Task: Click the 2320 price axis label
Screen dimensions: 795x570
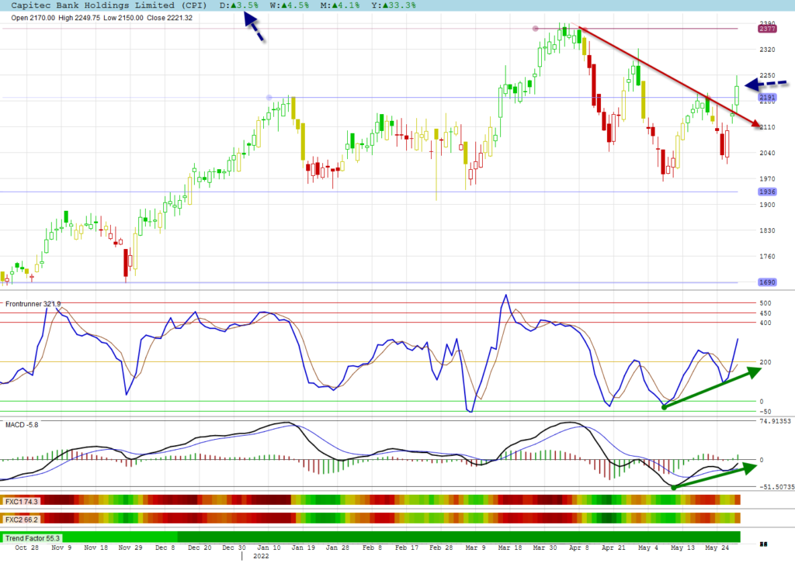Action: pyautogui.click(x=767, y=50)
